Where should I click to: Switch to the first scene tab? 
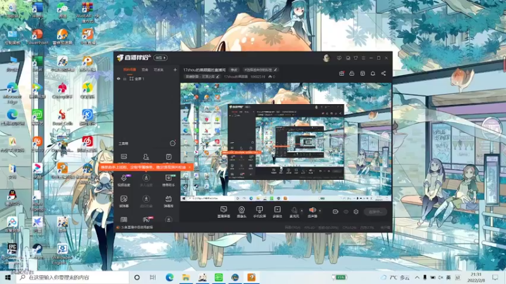[x=130, y=69]
